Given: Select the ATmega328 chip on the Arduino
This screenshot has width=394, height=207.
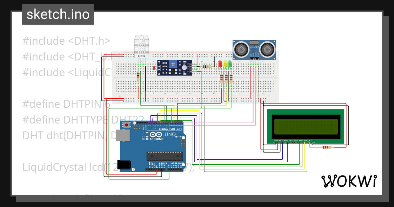Looking at the screenshot, I should [x=165, y=155].
